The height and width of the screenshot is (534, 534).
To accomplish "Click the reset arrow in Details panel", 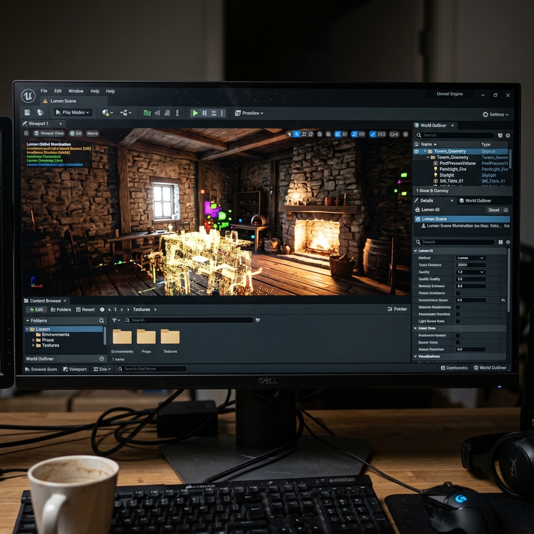I will [x=503, y=300].
